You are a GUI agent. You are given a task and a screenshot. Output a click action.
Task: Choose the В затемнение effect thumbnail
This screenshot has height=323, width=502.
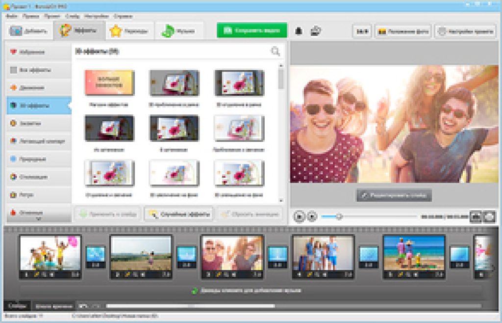coord(174,128)
